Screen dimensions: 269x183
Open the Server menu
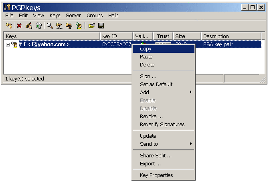(73, 16)
